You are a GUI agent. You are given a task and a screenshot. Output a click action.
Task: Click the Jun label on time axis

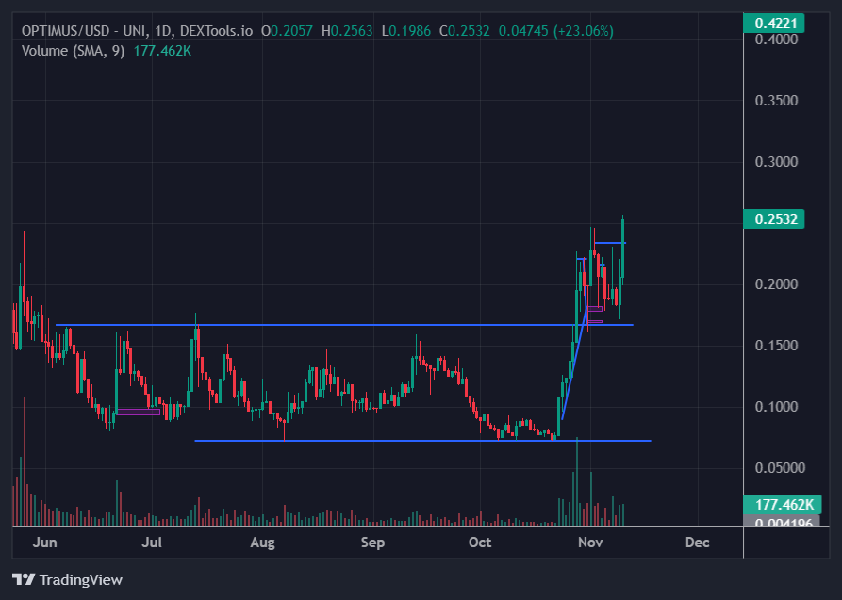pos(44,543)
